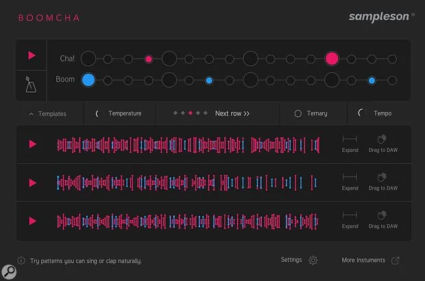Toggle Cha! step 5 large circle
The width and height of the screenshot is (425, 281).
pos(169,58)
